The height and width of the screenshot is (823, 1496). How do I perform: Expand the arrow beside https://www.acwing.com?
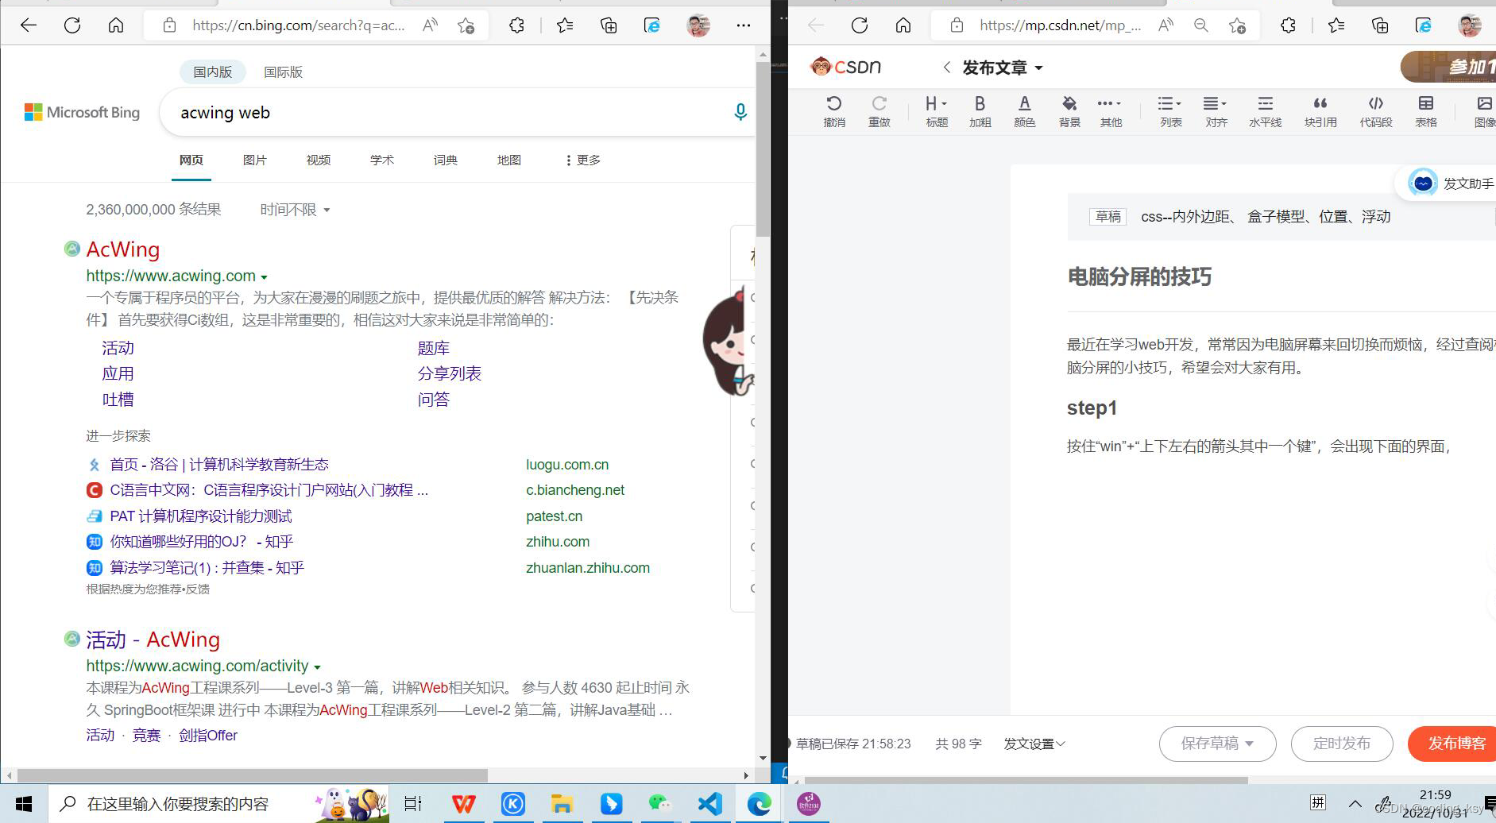click(264, 277)
